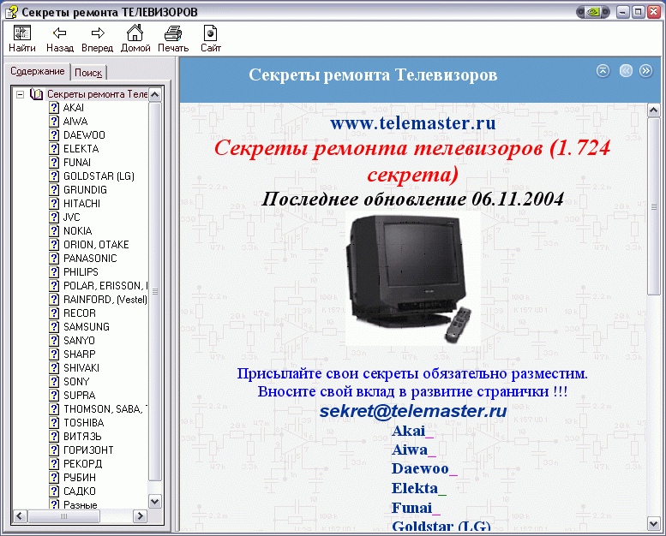Open the Домой home page icon
The height and width of the screenshot is (536, 666).
coord(135,39)
